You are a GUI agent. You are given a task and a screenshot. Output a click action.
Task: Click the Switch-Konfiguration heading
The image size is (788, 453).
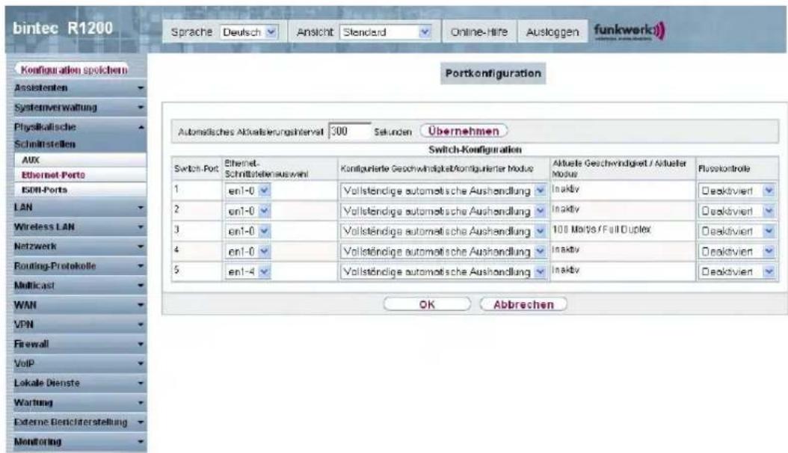[475, 150]
